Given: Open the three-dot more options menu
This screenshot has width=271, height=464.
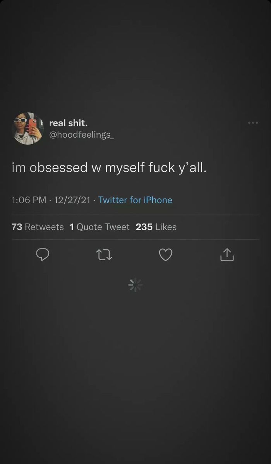Looking at the screenshot, I should pos(253,123).
